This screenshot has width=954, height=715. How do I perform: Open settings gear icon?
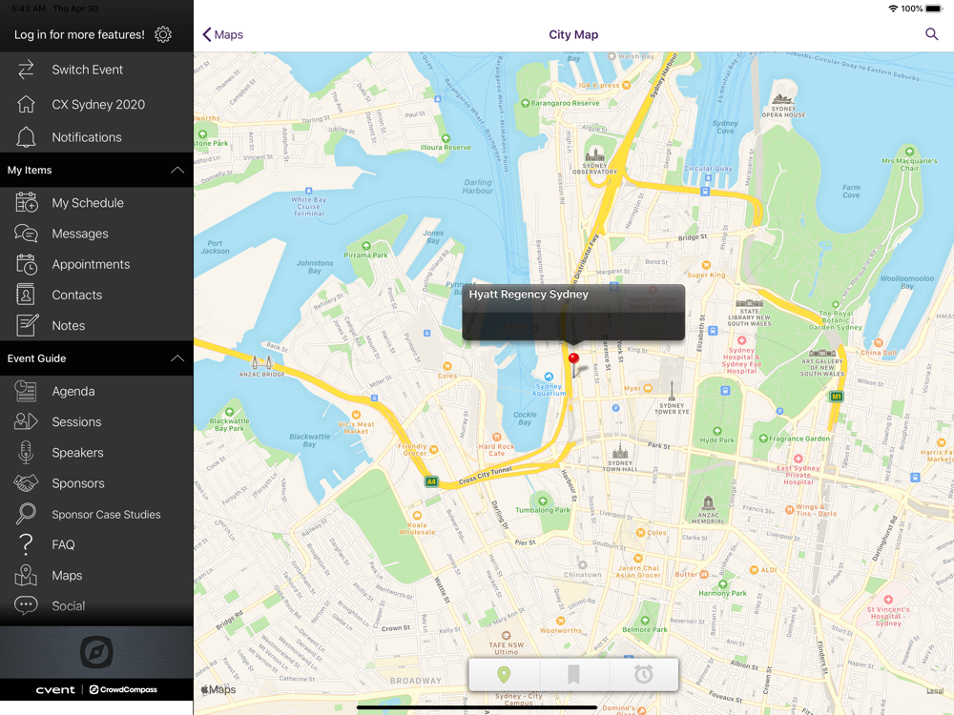pos(163,34)
